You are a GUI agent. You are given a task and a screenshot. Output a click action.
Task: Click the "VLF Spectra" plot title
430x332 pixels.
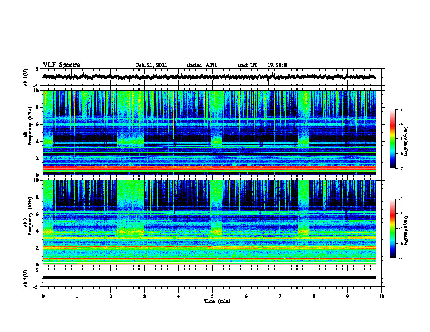(61, 65)
